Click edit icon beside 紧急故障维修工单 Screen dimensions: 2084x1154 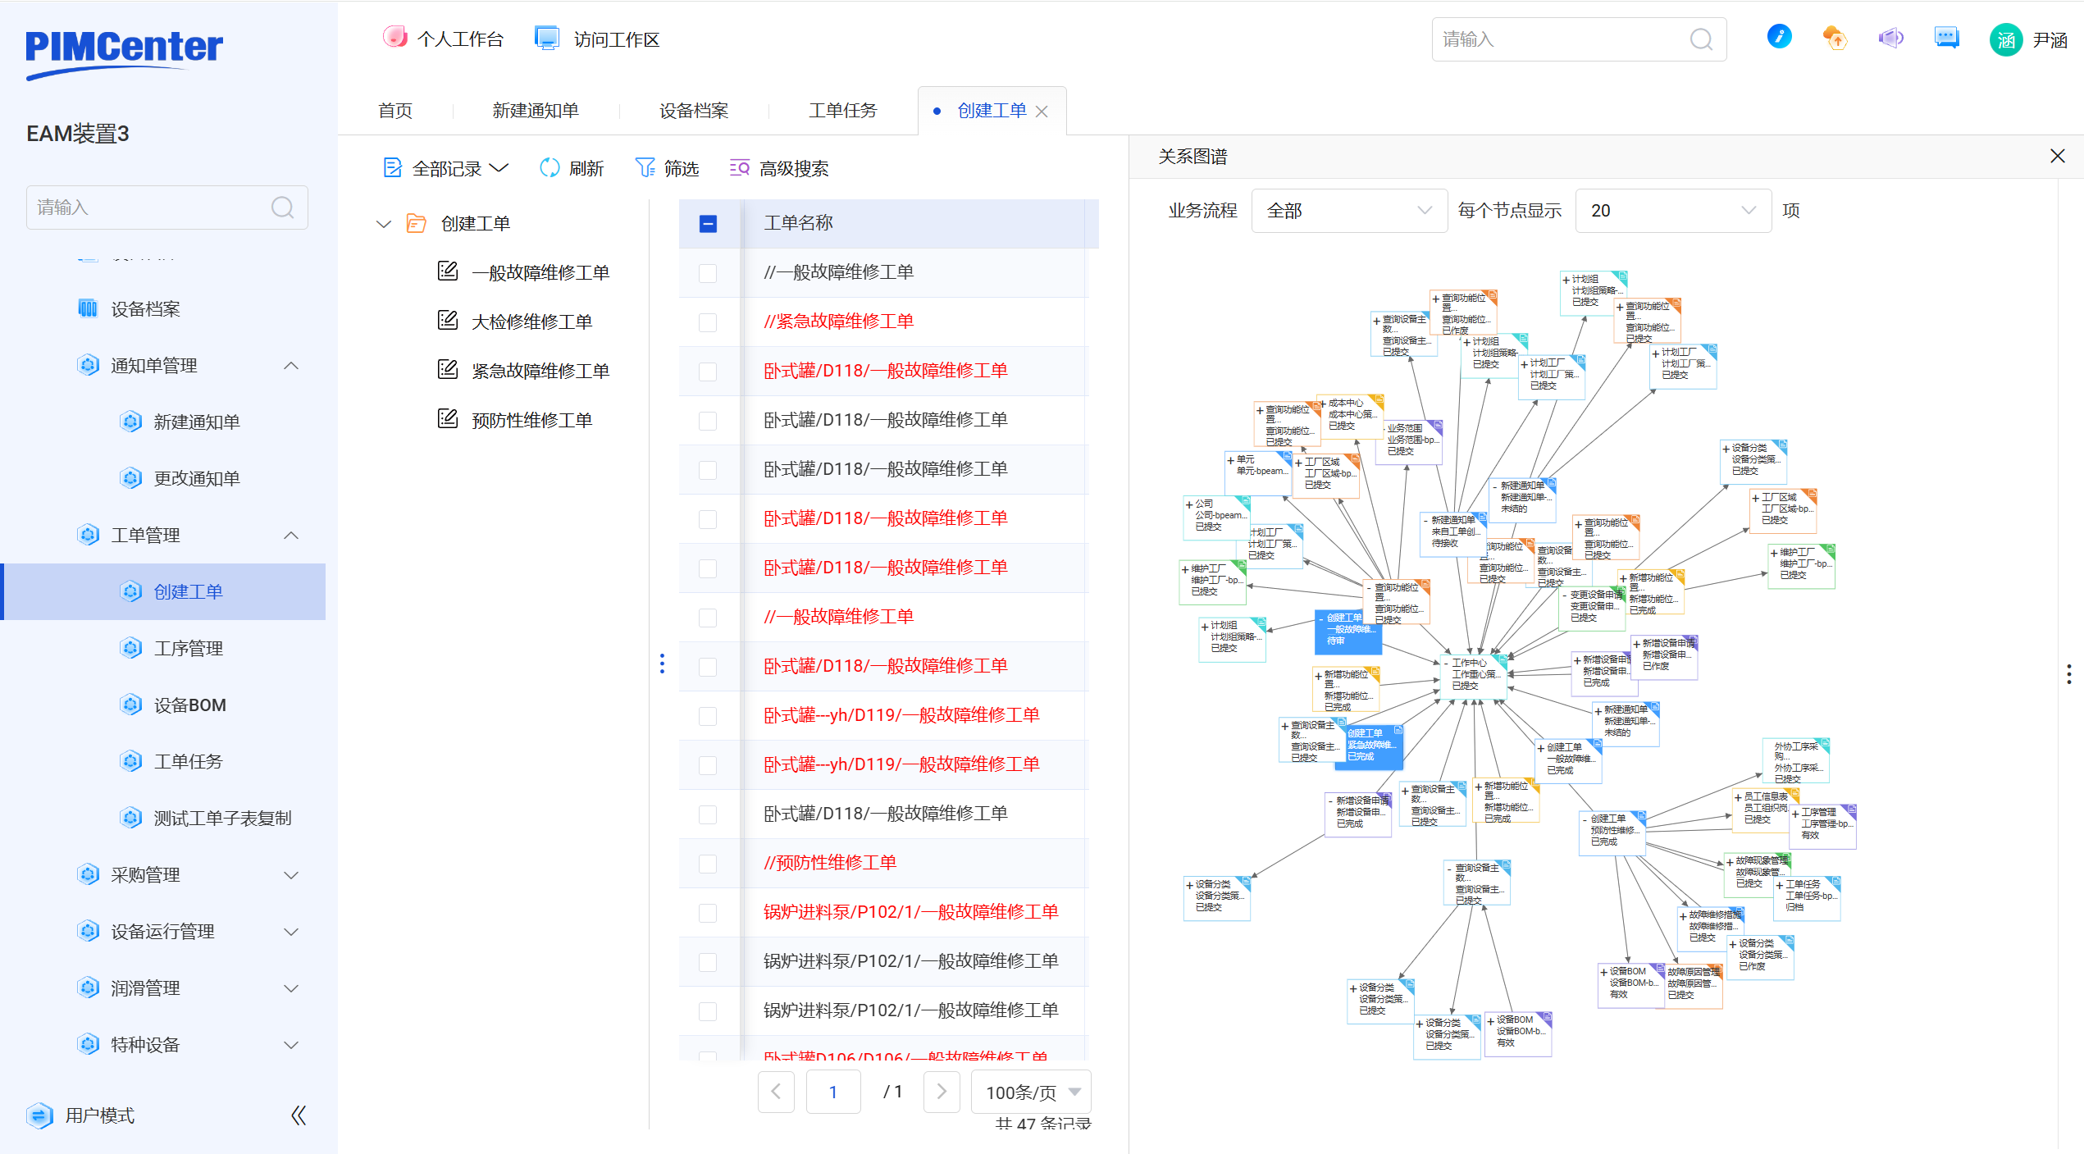(448, 370)
